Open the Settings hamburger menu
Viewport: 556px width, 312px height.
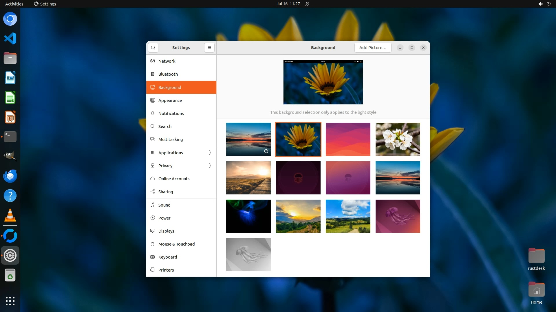pyautogui.click(x=209, y=48)
